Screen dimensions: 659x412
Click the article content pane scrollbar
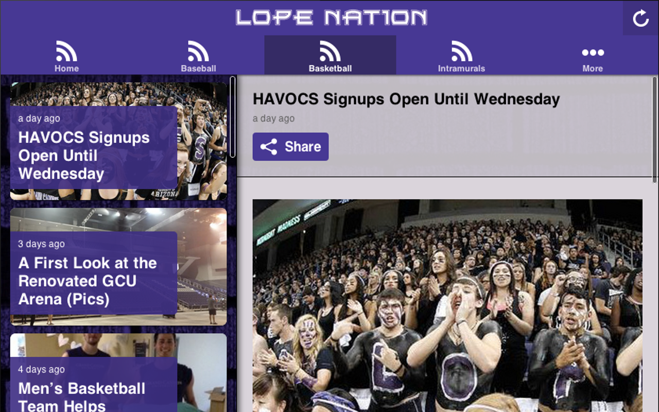tap(654, 129)
